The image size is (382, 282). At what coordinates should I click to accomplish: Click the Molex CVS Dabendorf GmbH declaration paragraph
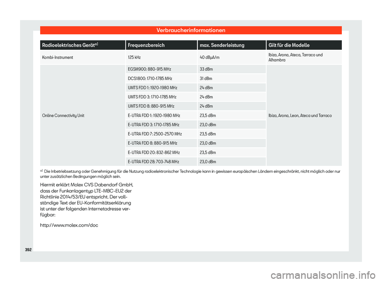click(86, 200)
